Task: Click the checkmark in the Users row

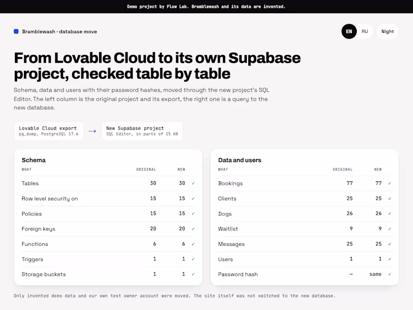Action: pos(390,259)
